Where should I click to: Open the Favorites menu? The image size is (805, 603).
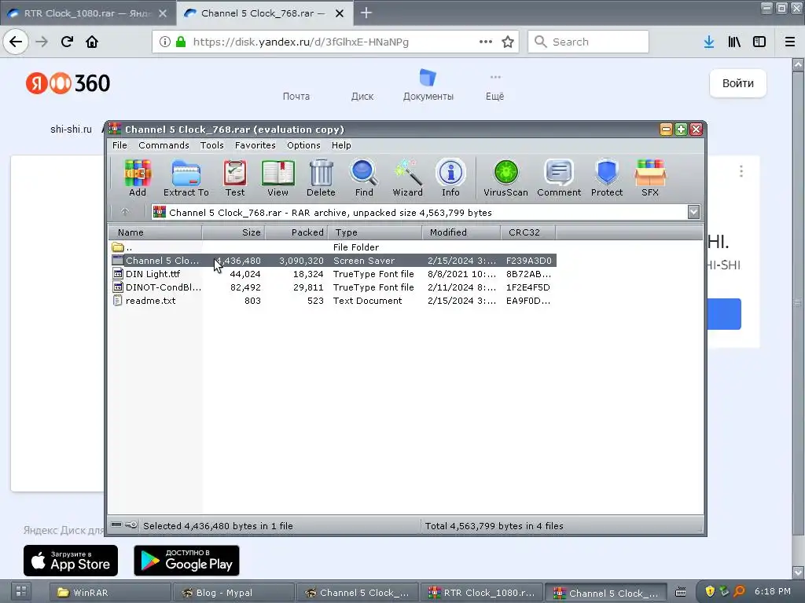255,145
